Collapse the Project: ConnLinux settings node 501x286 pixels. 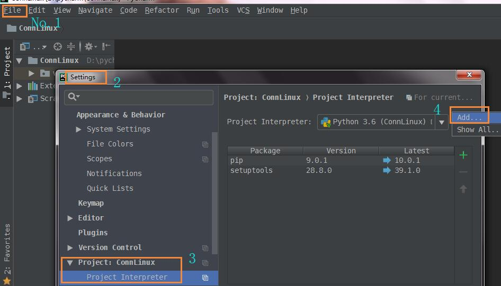pos(70,262)
